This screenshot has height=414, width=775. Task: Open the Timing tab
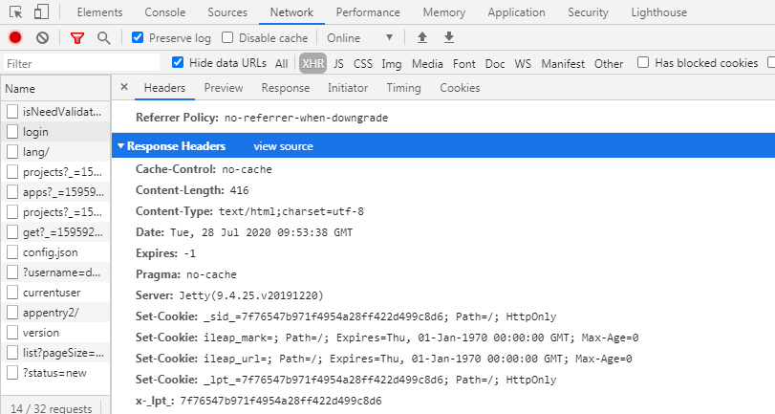pos(404,88)
